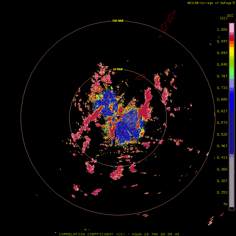236x236 pixels.
Task: Select the 0.307 color scale value
Action: click(222, 181)
